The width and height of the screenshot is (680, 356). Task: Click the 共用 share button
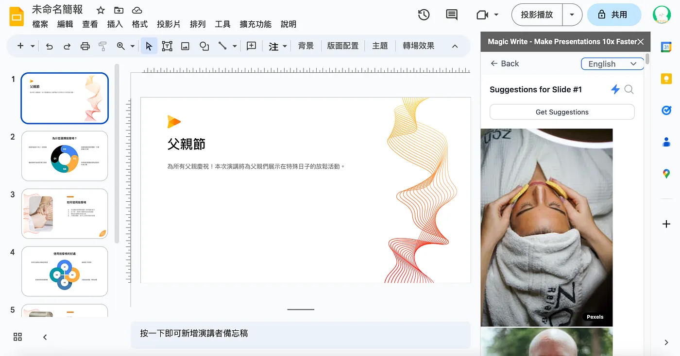pyautogui.click(x=614, y=15)
